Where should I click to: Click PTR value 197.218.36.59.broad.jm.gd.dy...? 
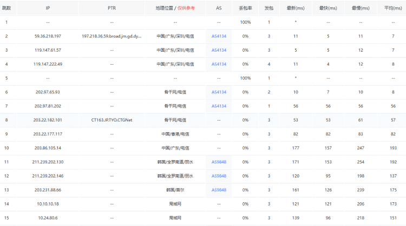pyautogui.click(x=112, y=36)
